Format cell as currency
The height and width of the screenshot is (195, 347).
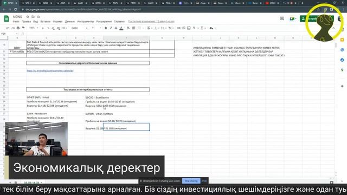(43, 28)
